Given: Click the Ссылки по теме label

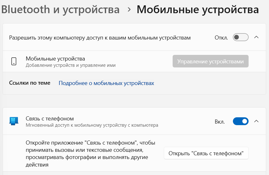Looking at the screenshot, I should coord(30,83).
